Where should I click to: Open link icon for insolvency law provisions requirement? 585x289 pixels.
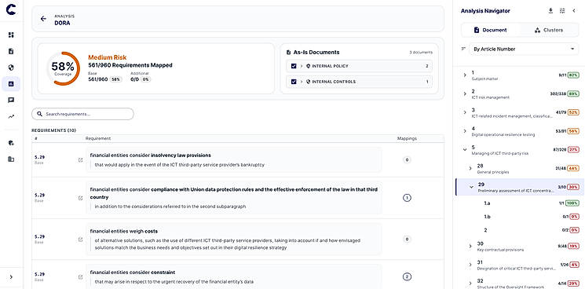point(80,160)
